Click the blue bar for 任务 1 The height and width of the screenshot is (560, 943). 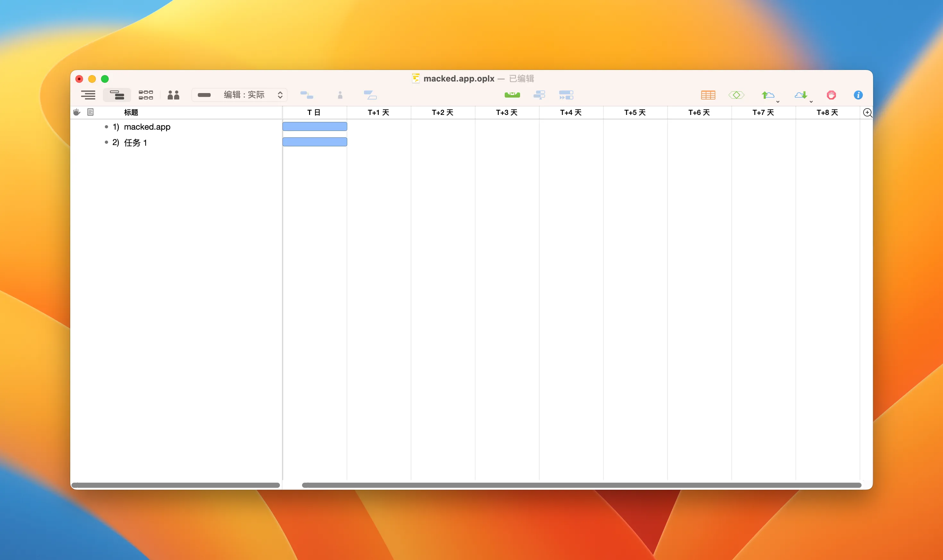point(315,142)
